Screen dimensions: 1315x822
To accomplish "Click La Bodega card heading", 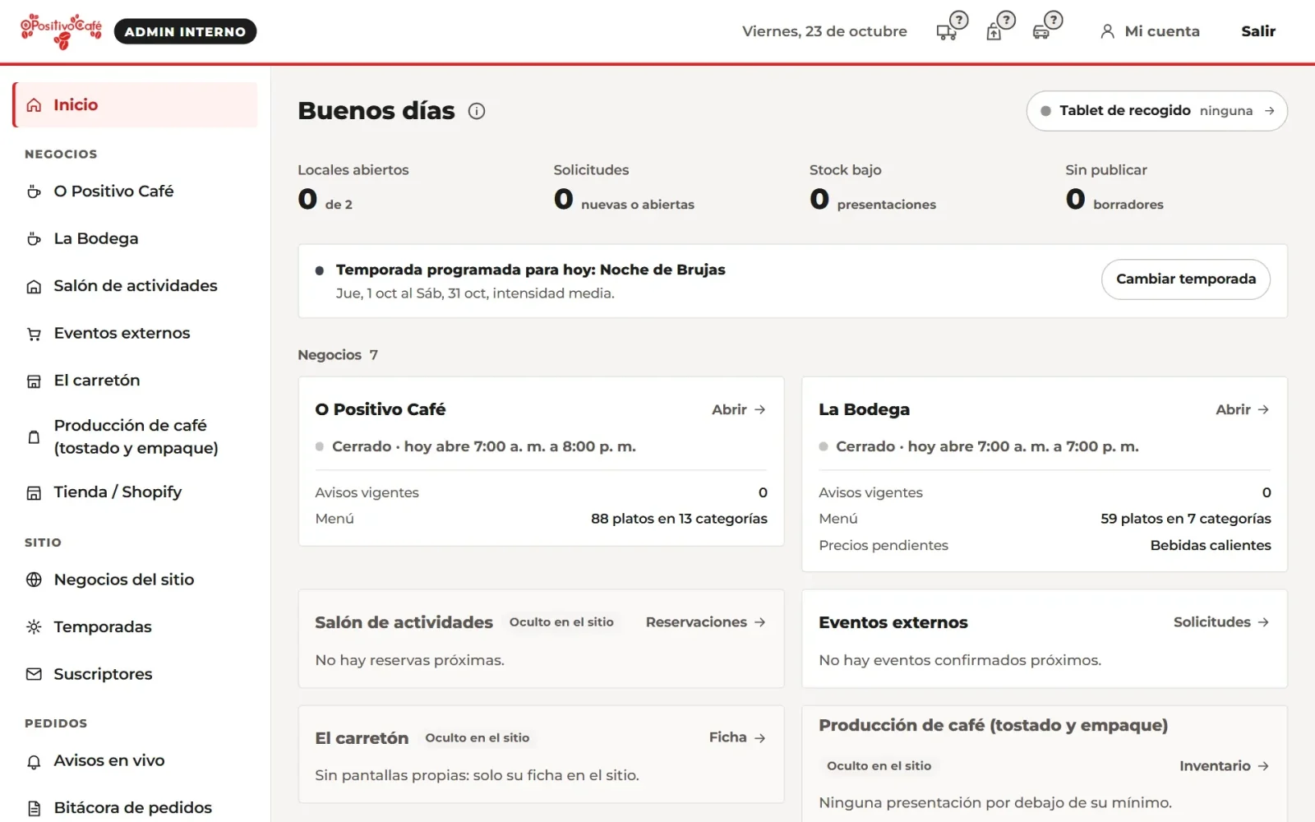I will click(x=864, y=409).
